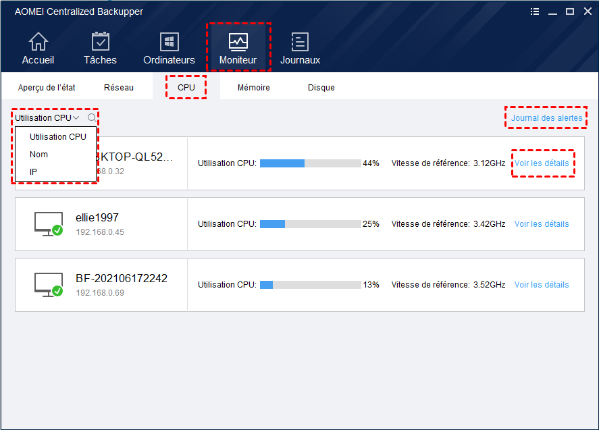599x430 pixels.
Task: Open Journal des alertes link
Action: pos(546,117)
